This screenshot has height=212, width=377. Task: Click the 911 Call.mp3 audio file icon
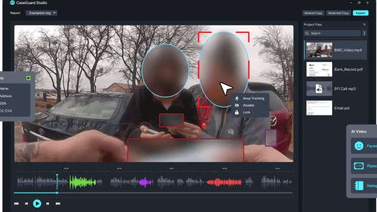coord(319,89)
